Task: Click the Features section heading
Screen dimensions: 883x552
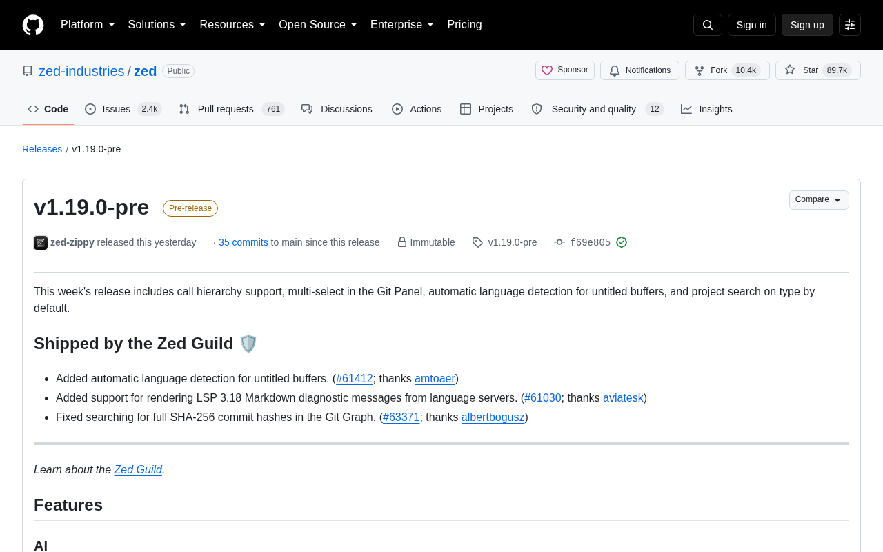Action: pos(68,505)
